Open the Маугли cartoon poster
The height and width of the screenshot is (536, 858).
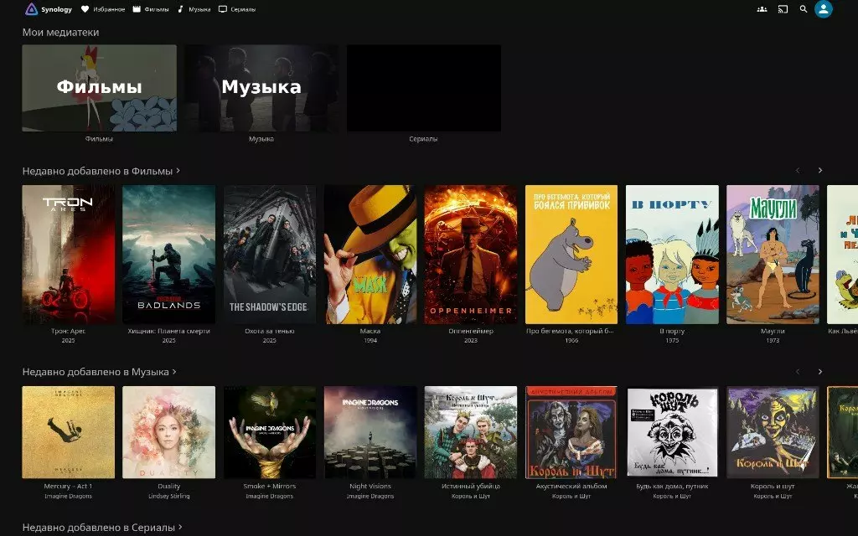coord(773,255)
